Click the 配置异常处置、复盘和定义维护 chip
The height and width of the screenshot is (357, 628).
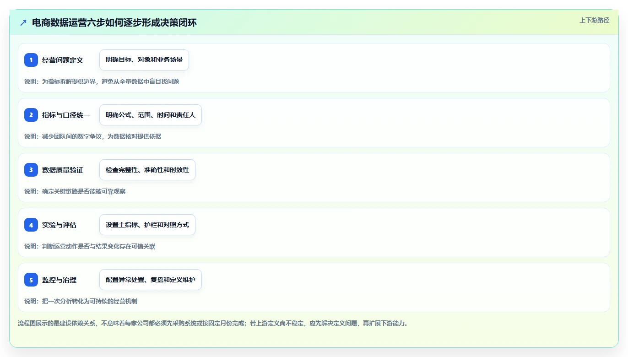pos(151,280)
